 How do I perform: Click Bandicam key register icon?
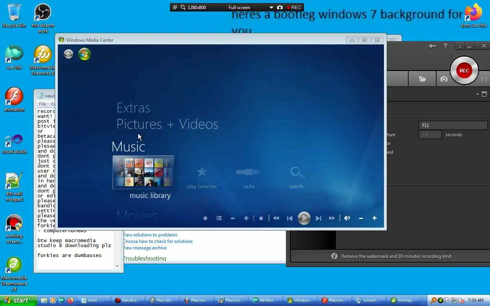432,46
